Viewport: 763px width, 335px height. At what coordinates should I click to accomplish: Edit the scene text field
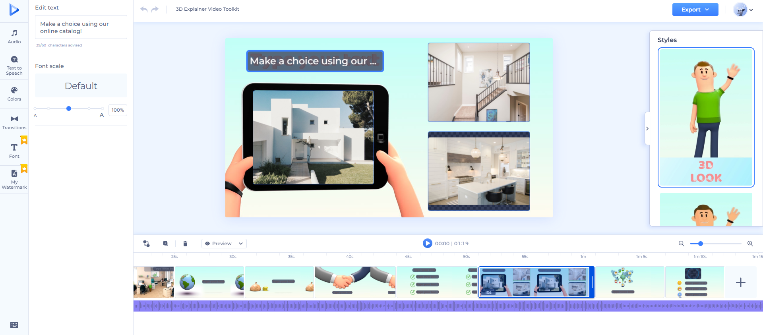81,27
